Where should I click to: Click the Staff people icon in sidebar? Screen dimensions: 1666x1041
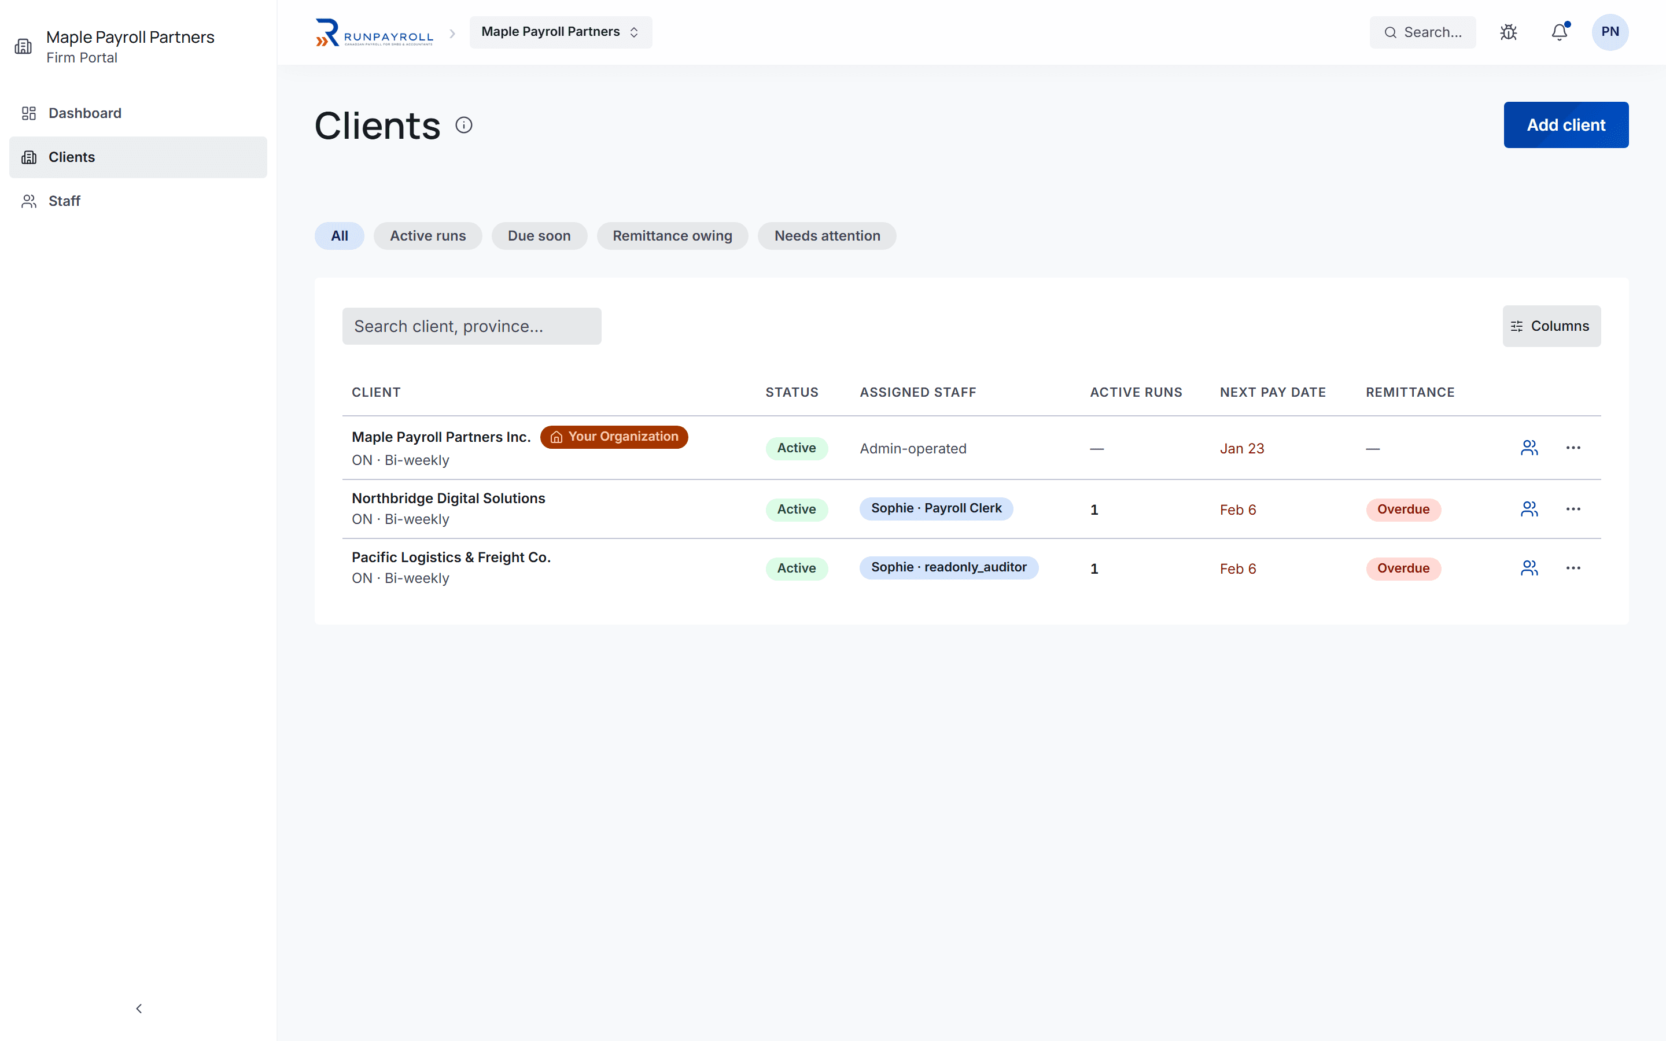pyautogui.click(x=29, y=202)
